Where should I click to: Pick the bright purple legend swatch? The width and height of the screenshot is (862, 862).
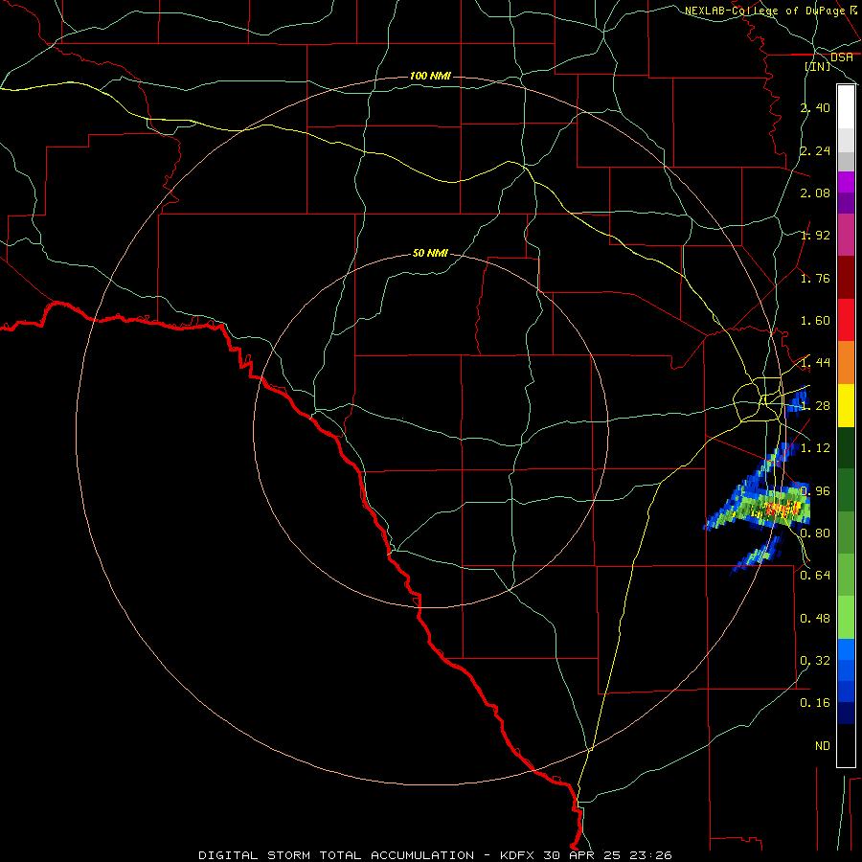tap(846, 182)
